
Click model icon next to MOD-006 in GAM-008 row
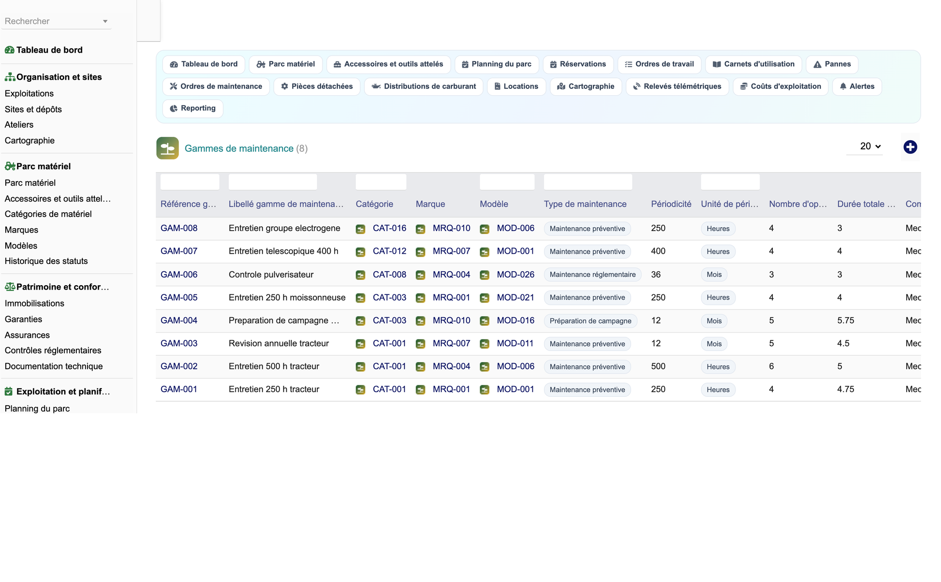(485, 229)
